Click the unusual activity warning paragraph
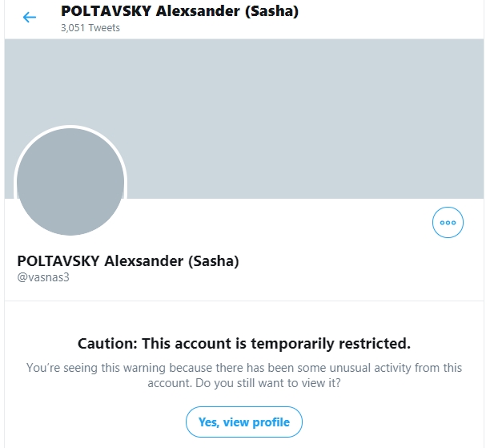Image resolution: width=490 pixels, height=448 pixels. 244,375
